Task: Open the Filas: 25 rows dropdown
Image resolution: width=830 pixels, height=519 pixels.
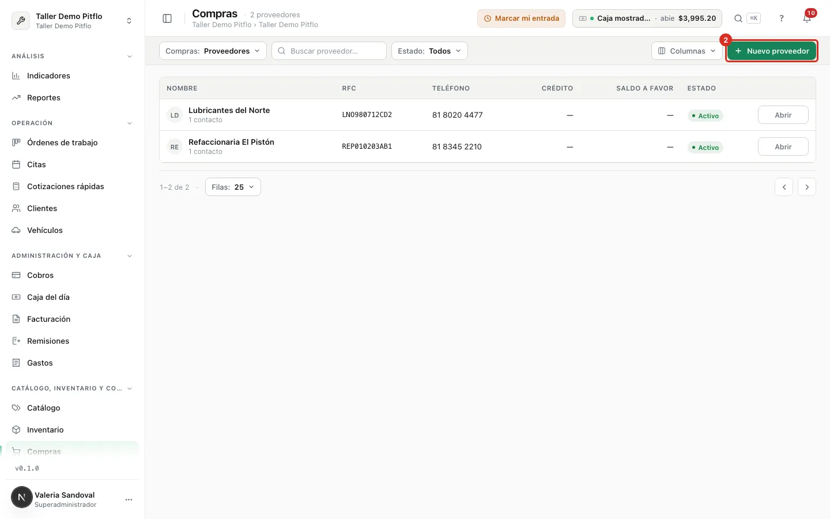Action: pyautogui.click(x=233, y=187)
